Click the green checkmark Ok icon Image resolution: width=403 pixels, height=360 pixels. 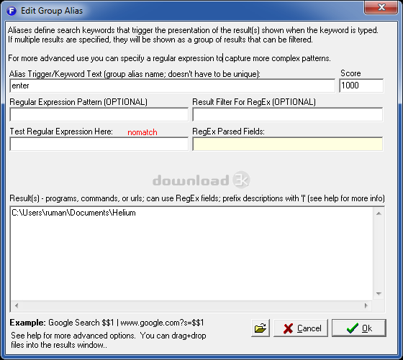pos(352,328)
